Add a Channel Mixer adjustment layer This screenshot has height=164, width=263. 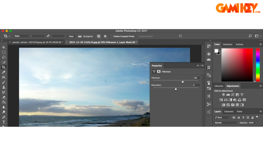(240, 100)
